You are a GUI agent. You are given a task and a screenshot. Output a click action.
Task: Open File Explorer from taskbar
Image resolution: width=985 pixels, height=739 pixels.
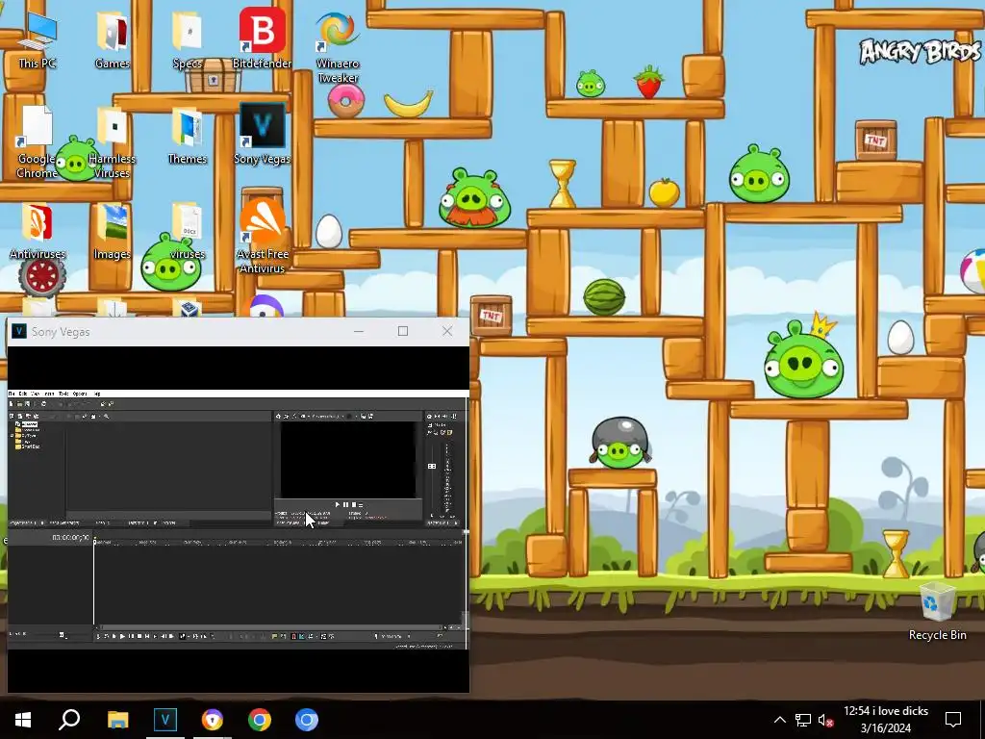click(117, 720)
